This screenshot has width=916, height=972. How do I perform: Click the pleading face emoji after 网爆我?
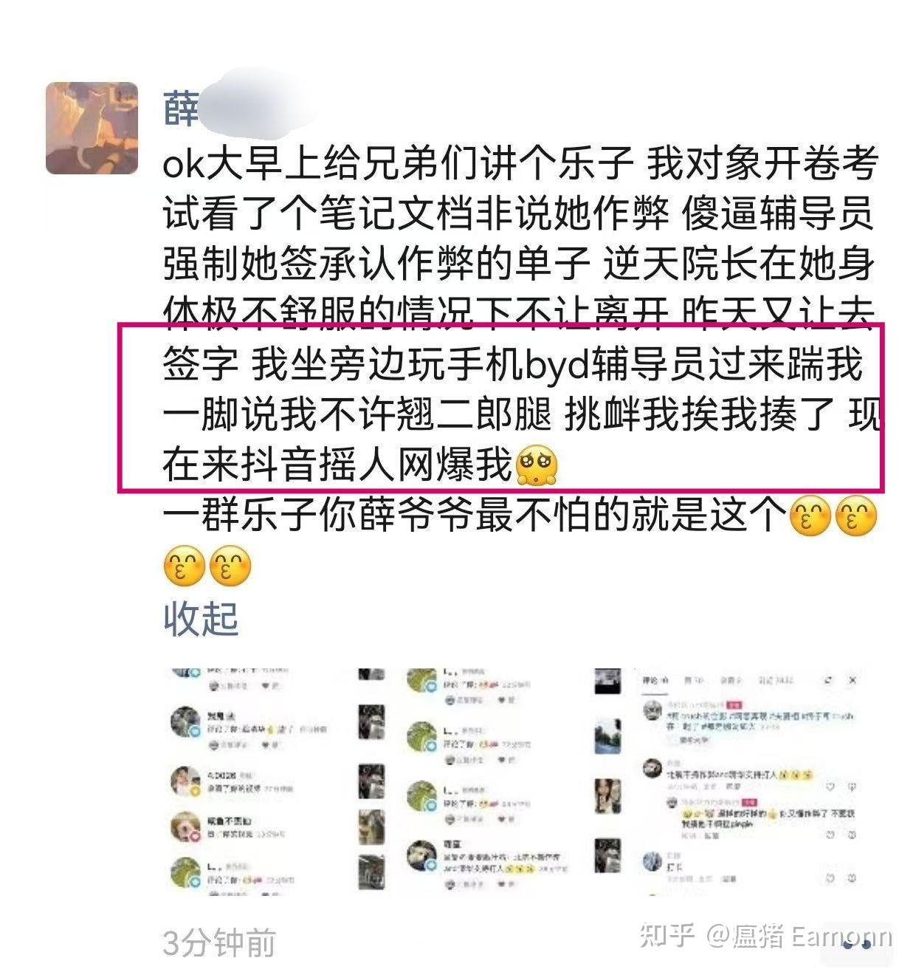click(537, 465)
